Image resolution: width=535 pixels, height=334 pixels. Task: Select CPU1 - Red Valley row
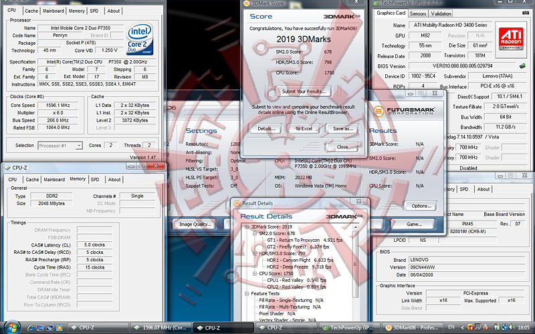(x=296, y=281)
